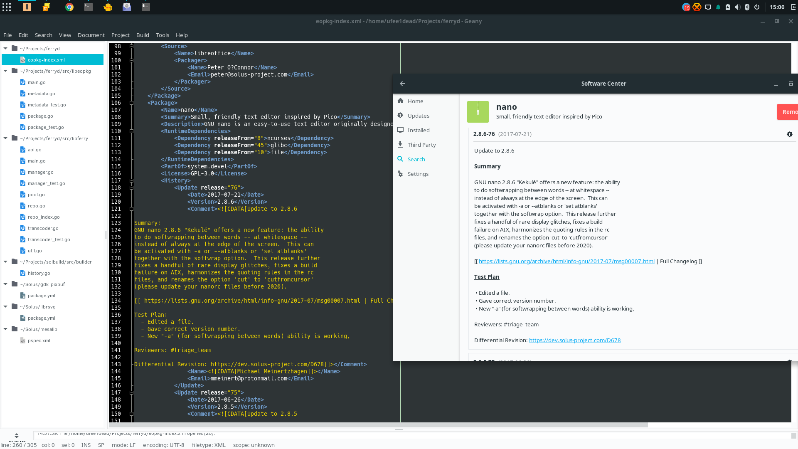Open the applications grid menu in top panel
Image resolution: width=798 pixels, height=449 pixels.
coord(7,7)
